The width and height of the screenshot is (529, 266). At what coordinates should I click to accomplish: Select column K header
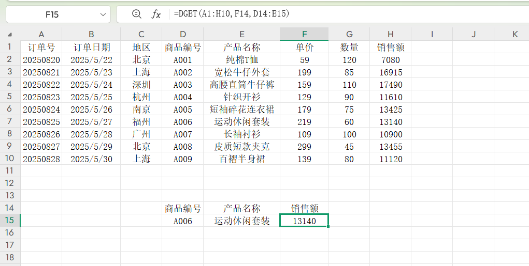tap(511, 34)
